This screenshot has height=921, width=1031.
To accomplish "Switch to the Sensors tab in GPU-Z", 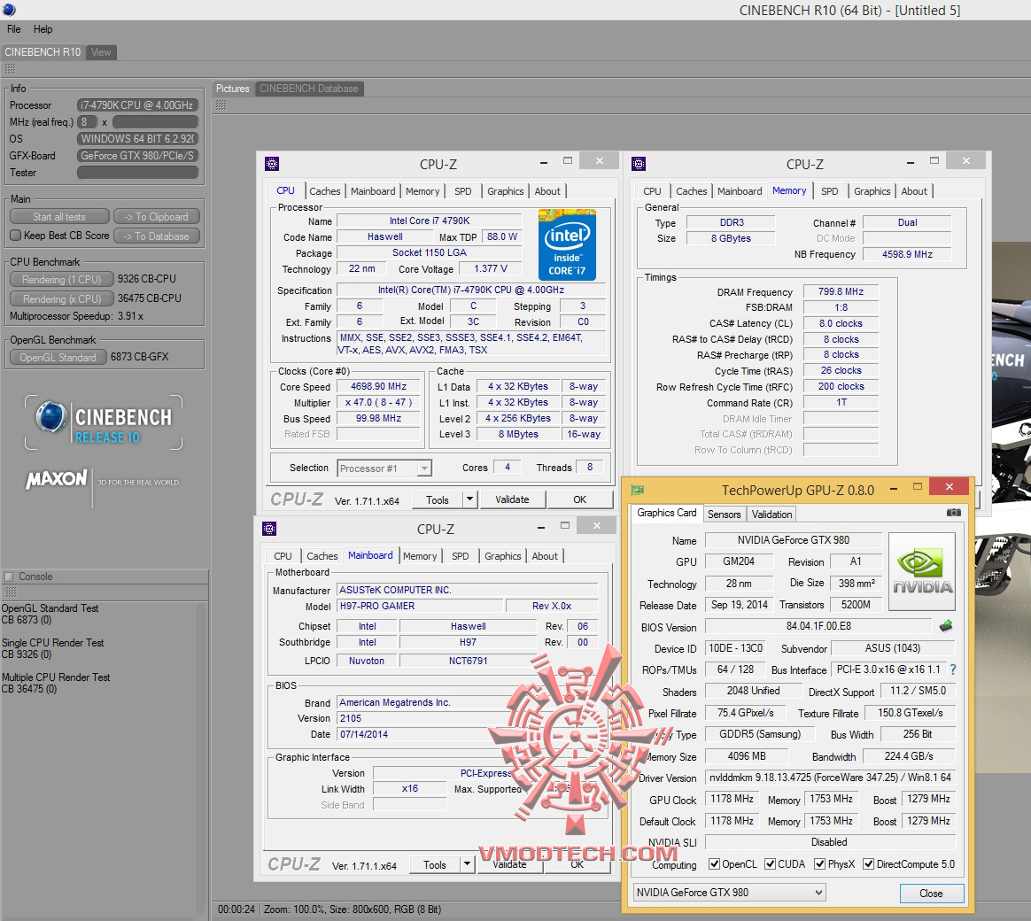I will [724, 515].
